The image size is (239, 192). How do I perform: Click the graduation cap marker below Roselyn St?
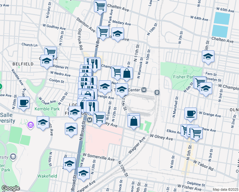[x=206, y=89]
